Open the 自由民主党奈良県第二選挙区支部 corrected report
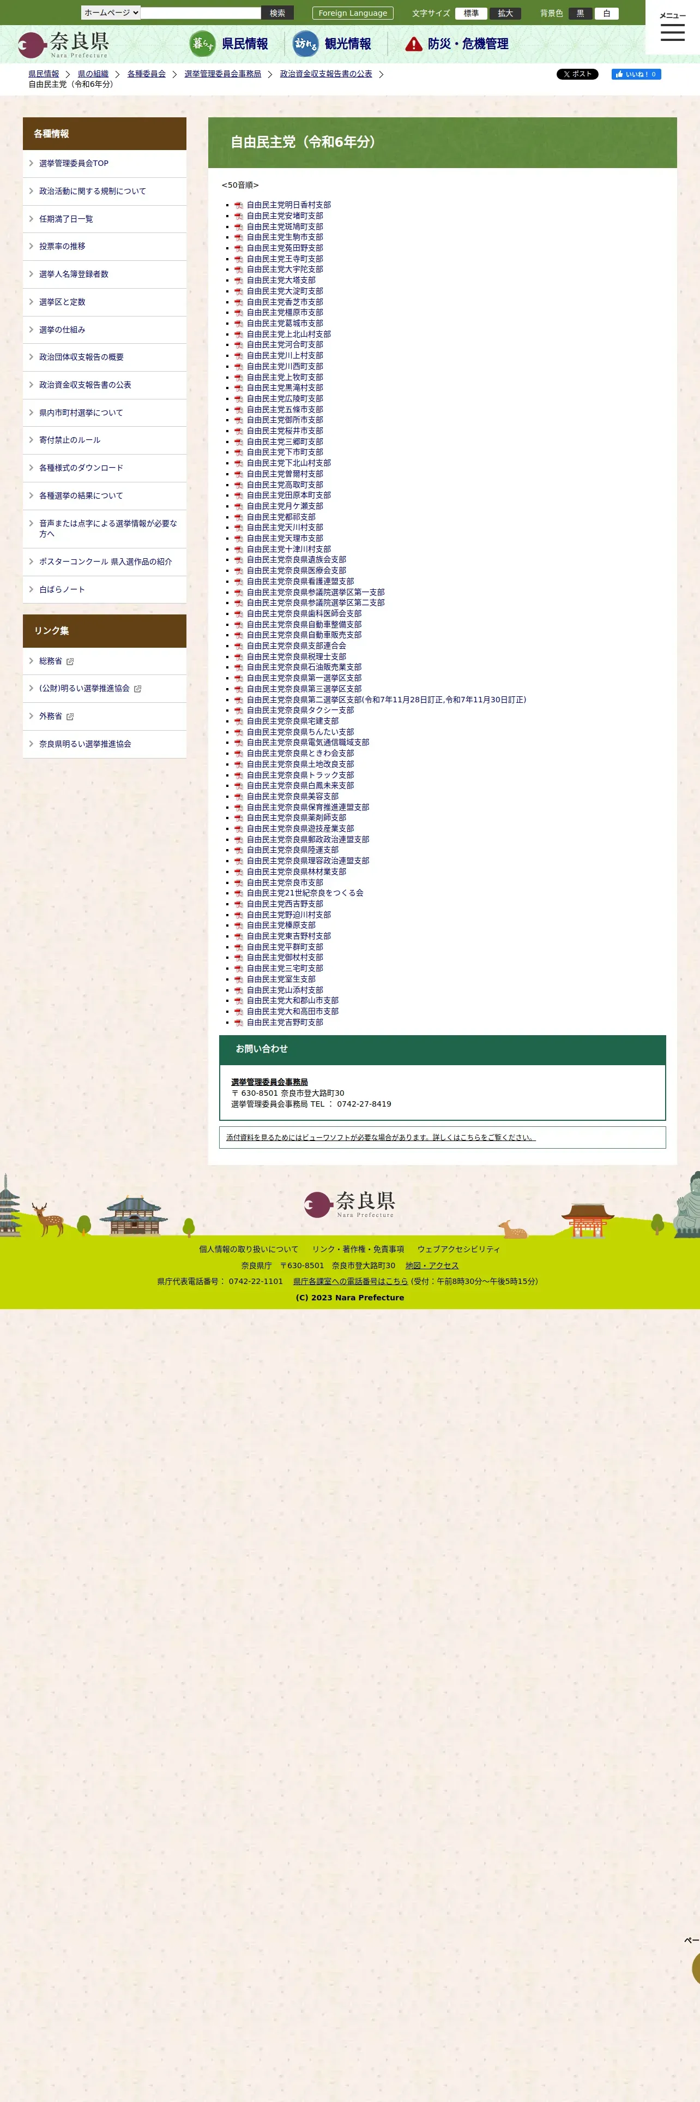 click(x=387, y=700)
